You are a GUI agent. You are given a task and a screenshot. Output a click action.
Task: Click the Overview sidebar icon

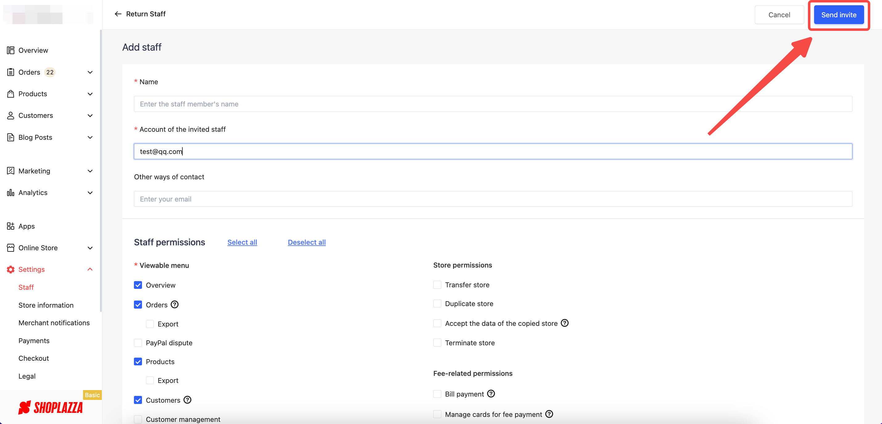click(x=10, y=50)
